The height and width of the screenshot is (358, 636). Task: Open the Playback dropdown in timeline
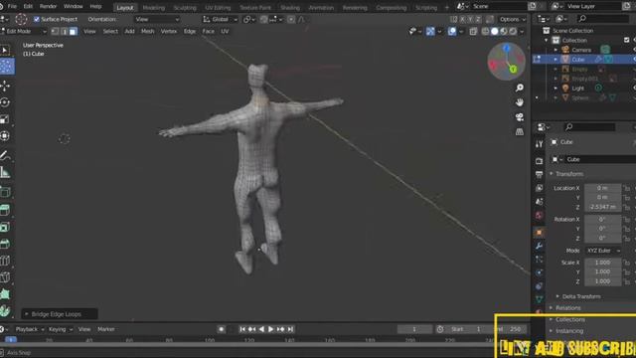pyautogui.click(x=30, y=329)
